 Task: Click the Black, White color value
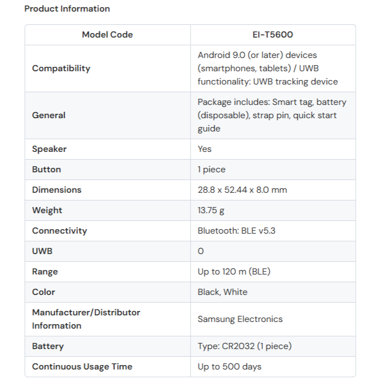pos(223,292)
